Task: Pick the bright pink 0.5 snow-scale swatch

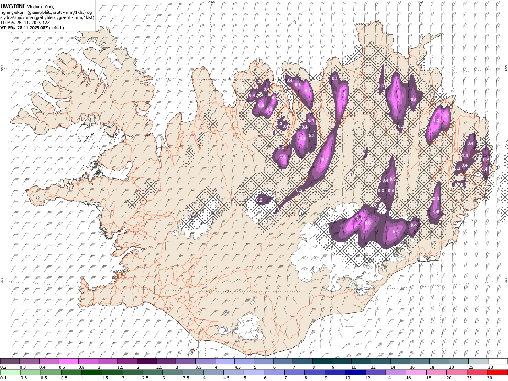Action: coord(68,361)
